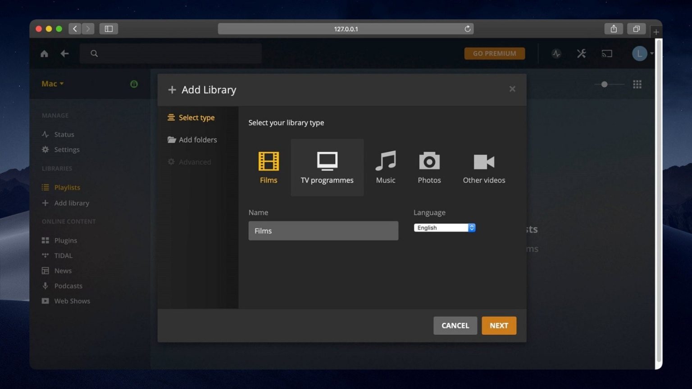The image size is (692, 389).
Task: Switch to the Add folders step
Action: pyautogui.click(x=197, y=140)
